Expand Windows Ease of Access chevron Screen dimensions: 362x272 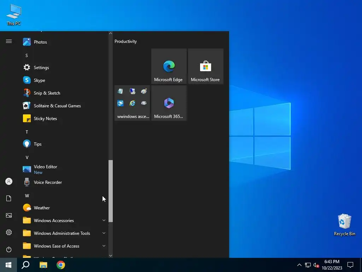click(x=104, y=246)
